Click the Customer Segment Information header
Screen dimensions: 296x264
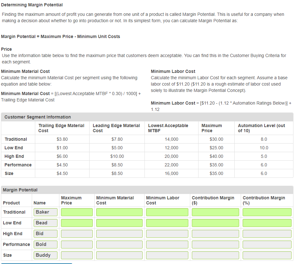(x=37, y=117)
